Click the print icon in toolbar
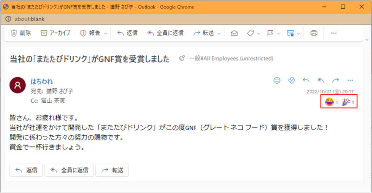Screen dimensions: 372x193 [x=314, y=33]
